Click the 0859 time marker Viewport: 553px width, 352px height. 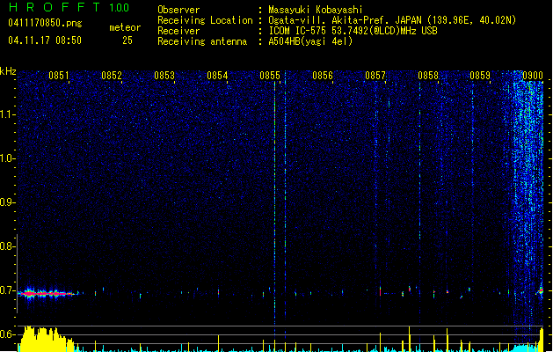(x=480, y=76)
